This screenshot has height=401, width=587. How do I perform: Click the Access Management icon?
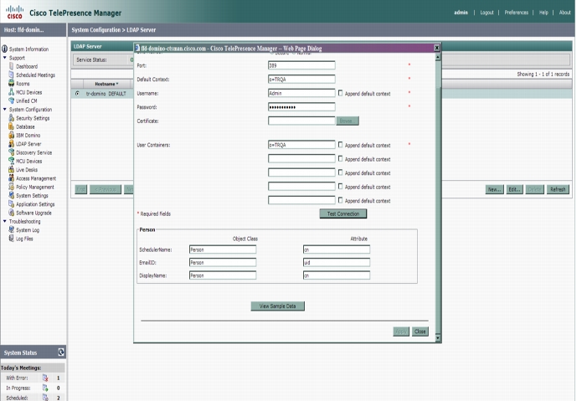pos(11,178)
